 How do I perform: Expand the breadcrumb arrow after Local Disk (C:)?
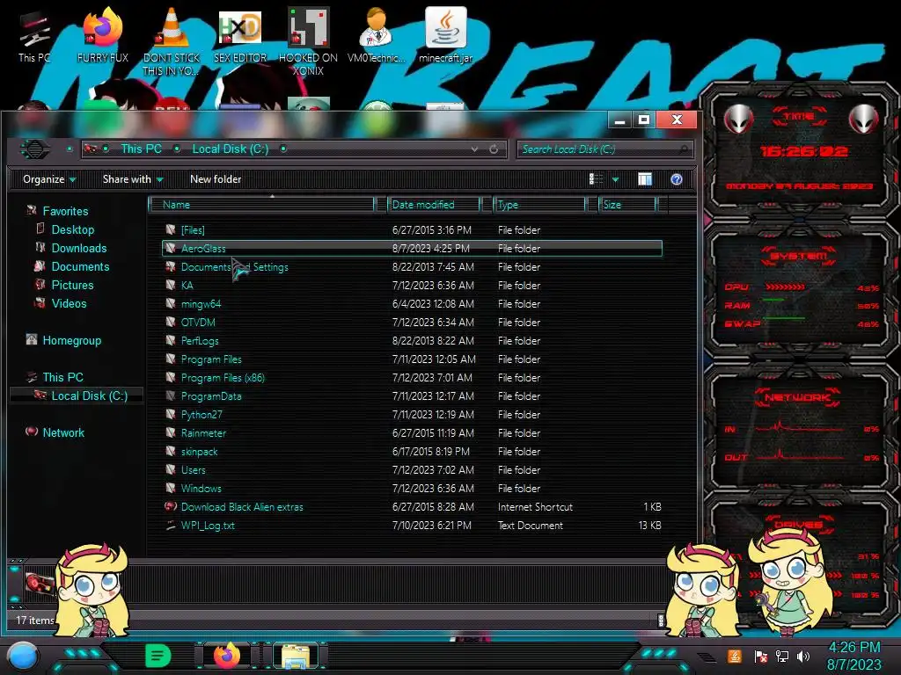(x=283, y=149)
